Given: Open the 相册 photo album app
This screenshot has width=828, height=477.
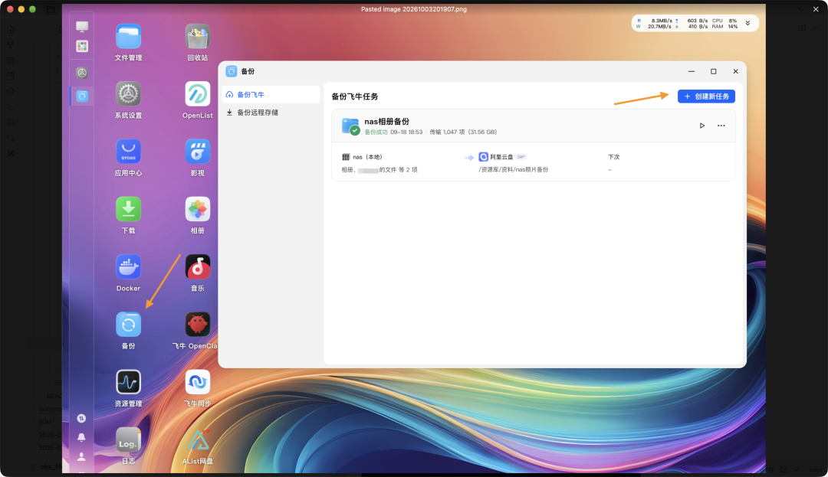Looking at the screenshot, I should coord(198,209).
